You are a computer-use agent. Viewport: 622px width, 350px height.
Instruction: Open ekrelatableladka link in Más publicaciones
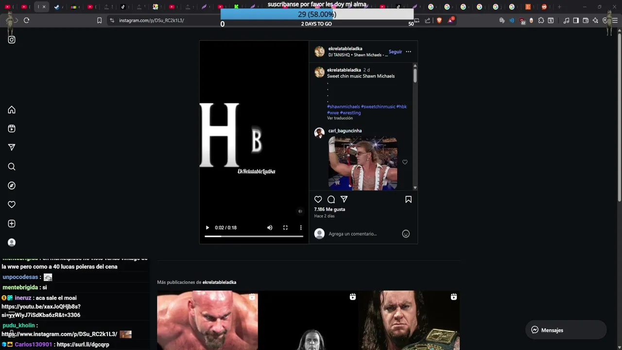219,282
